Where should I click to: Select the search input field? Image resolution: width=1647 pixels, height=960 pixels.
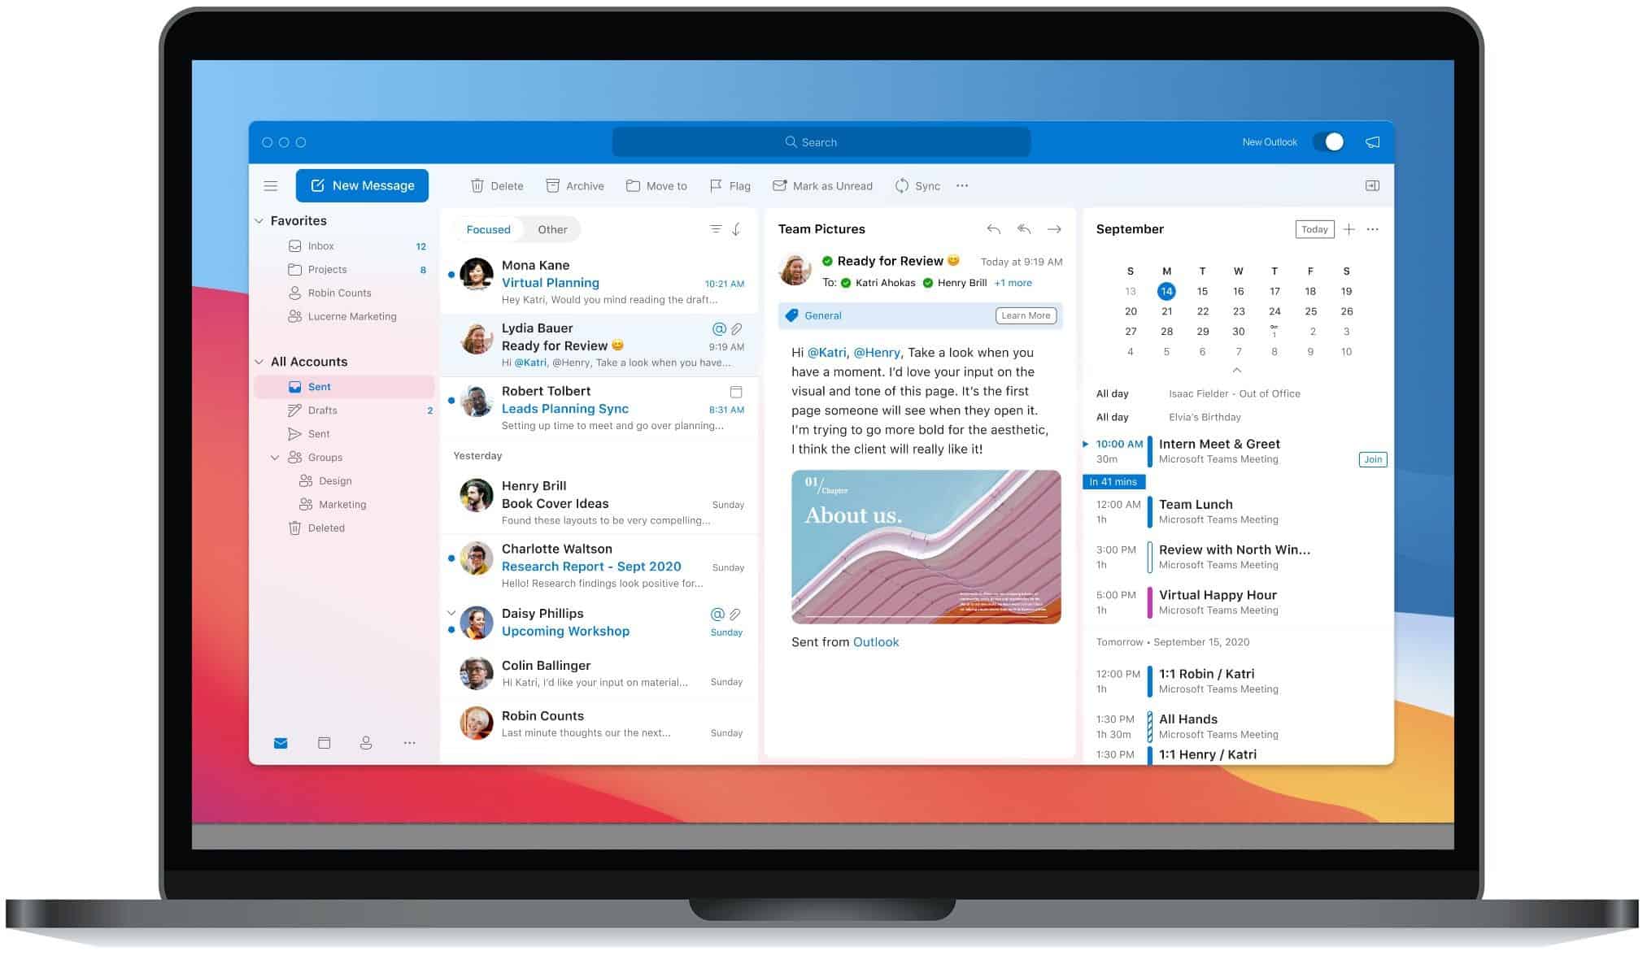[x=817, y=141]
